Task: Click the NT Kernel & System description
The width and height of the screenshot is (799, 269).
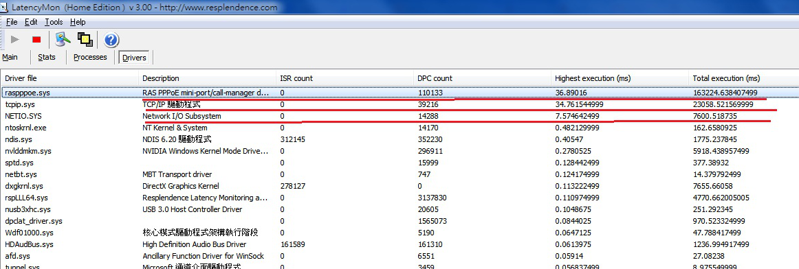Action: [175, 128]
